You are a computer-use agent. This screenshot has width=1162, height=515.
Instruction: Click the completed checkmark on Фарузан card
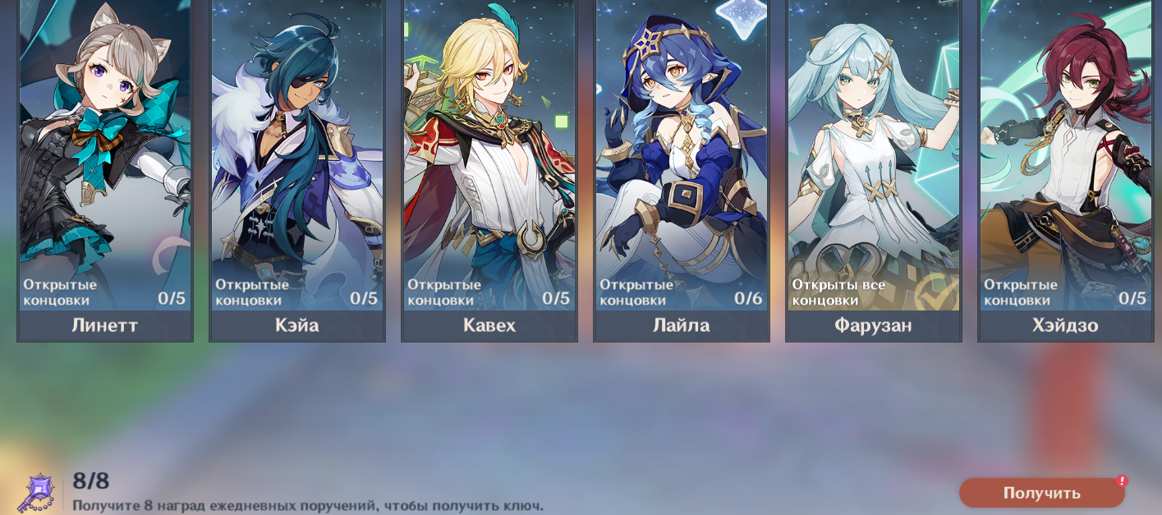(936, 291)
